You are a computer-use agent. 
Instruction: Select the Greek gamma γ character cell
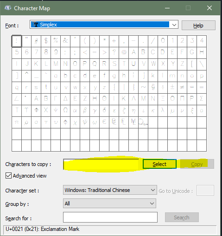[95, 111]
